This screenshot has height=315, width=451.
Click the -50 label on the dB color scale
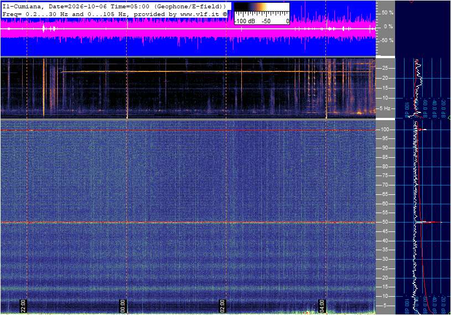[266, 21]
